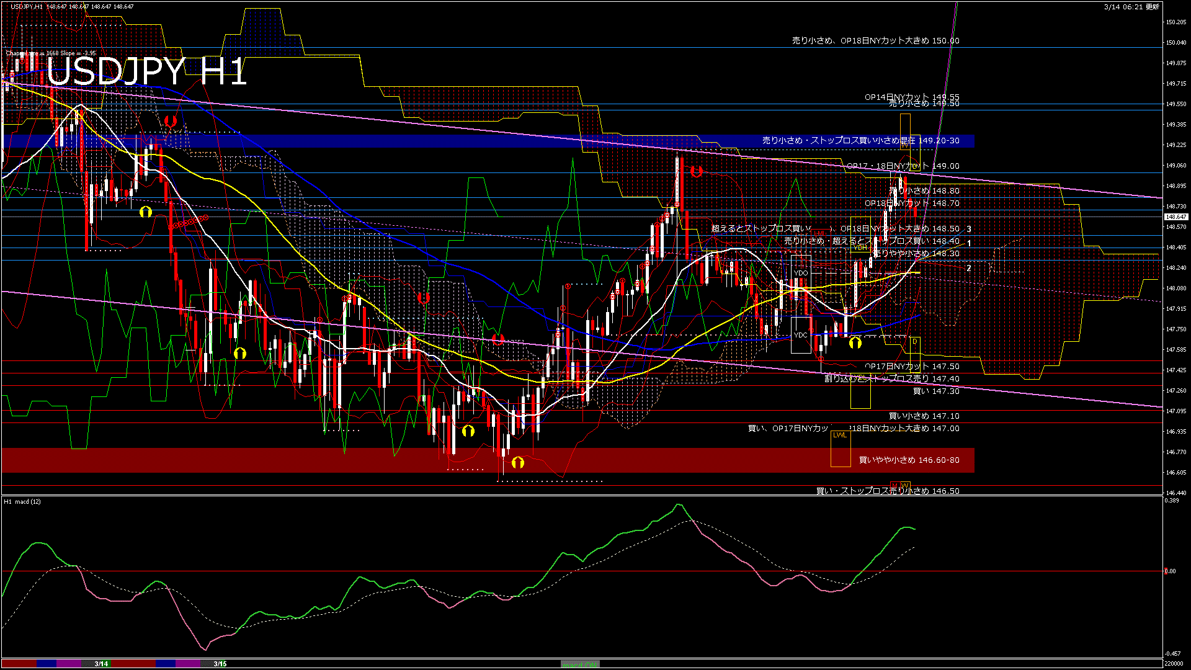Select the small yellow D marker box
Image resolution: width=1191 pixels, height=670 pixels.
[x=914, y=342]
